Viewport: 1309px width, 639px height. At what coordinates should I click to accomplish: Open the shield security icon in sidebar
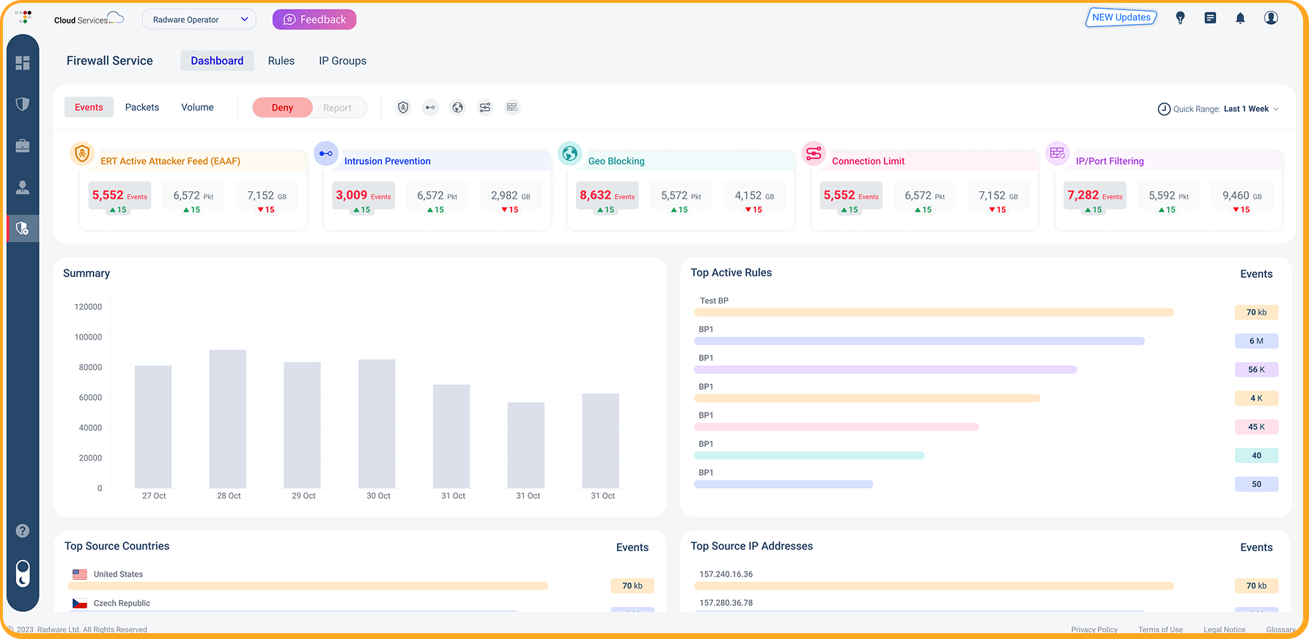(x=23, y=104)
